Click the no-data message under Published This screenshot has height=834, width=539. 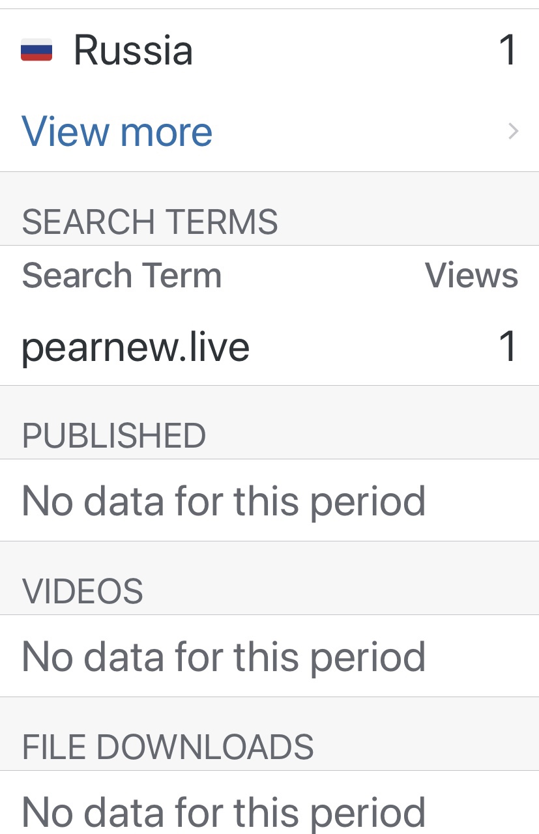(224, 500)
